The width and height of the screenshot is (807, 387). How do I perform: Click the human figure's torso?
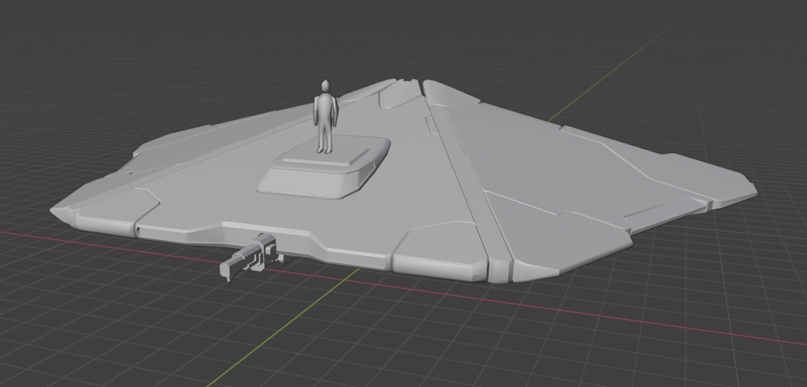coord(325,108)
